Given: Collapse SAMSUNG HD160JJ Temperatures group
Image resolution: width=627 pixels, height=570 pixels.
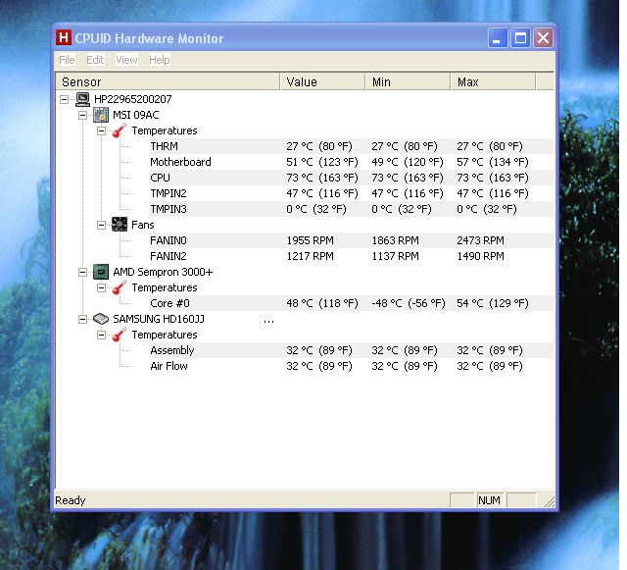Looking at the screenshot, I should coord(102,335).
